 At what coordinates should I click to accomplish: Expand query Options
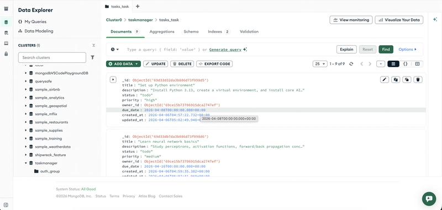407,50
